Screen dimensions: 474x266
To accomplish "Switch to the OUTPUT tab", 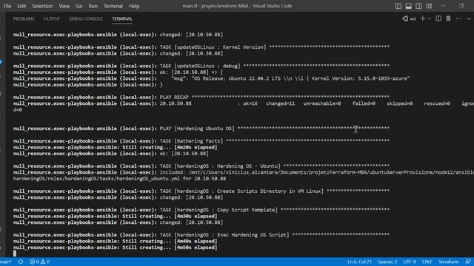I will pos(52,18).
